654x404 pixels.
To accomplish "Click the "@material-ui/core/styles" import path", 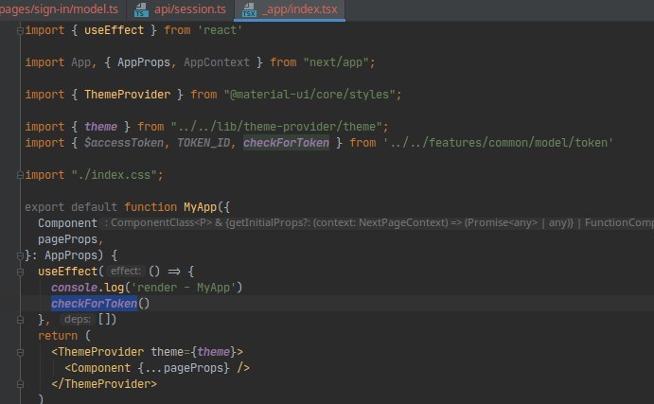I will pos(309,95).
